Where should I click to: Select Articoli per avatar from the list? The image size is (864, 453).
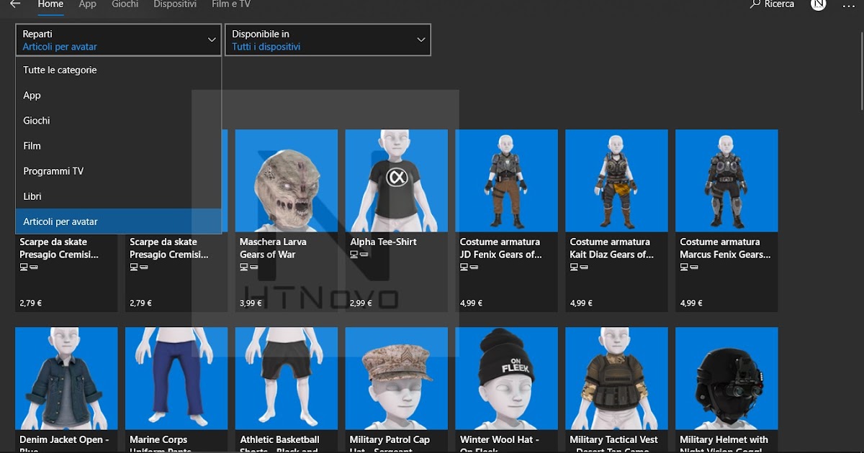pyautogui.click(x=60, y=221)
